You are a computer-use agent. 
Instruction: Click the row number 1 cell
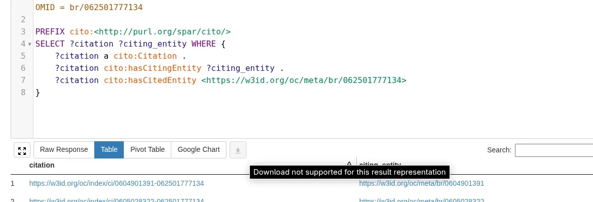[13, 183]
